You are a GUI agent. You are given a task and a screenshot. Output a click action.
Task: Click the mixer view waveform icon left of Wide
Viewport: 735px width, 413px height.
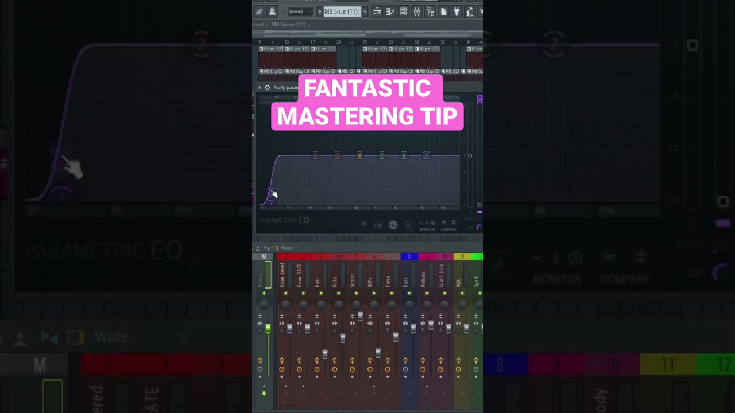266,248
